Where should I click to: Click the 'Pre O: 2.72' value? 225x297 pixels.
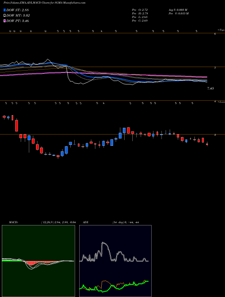click(140, 10)
